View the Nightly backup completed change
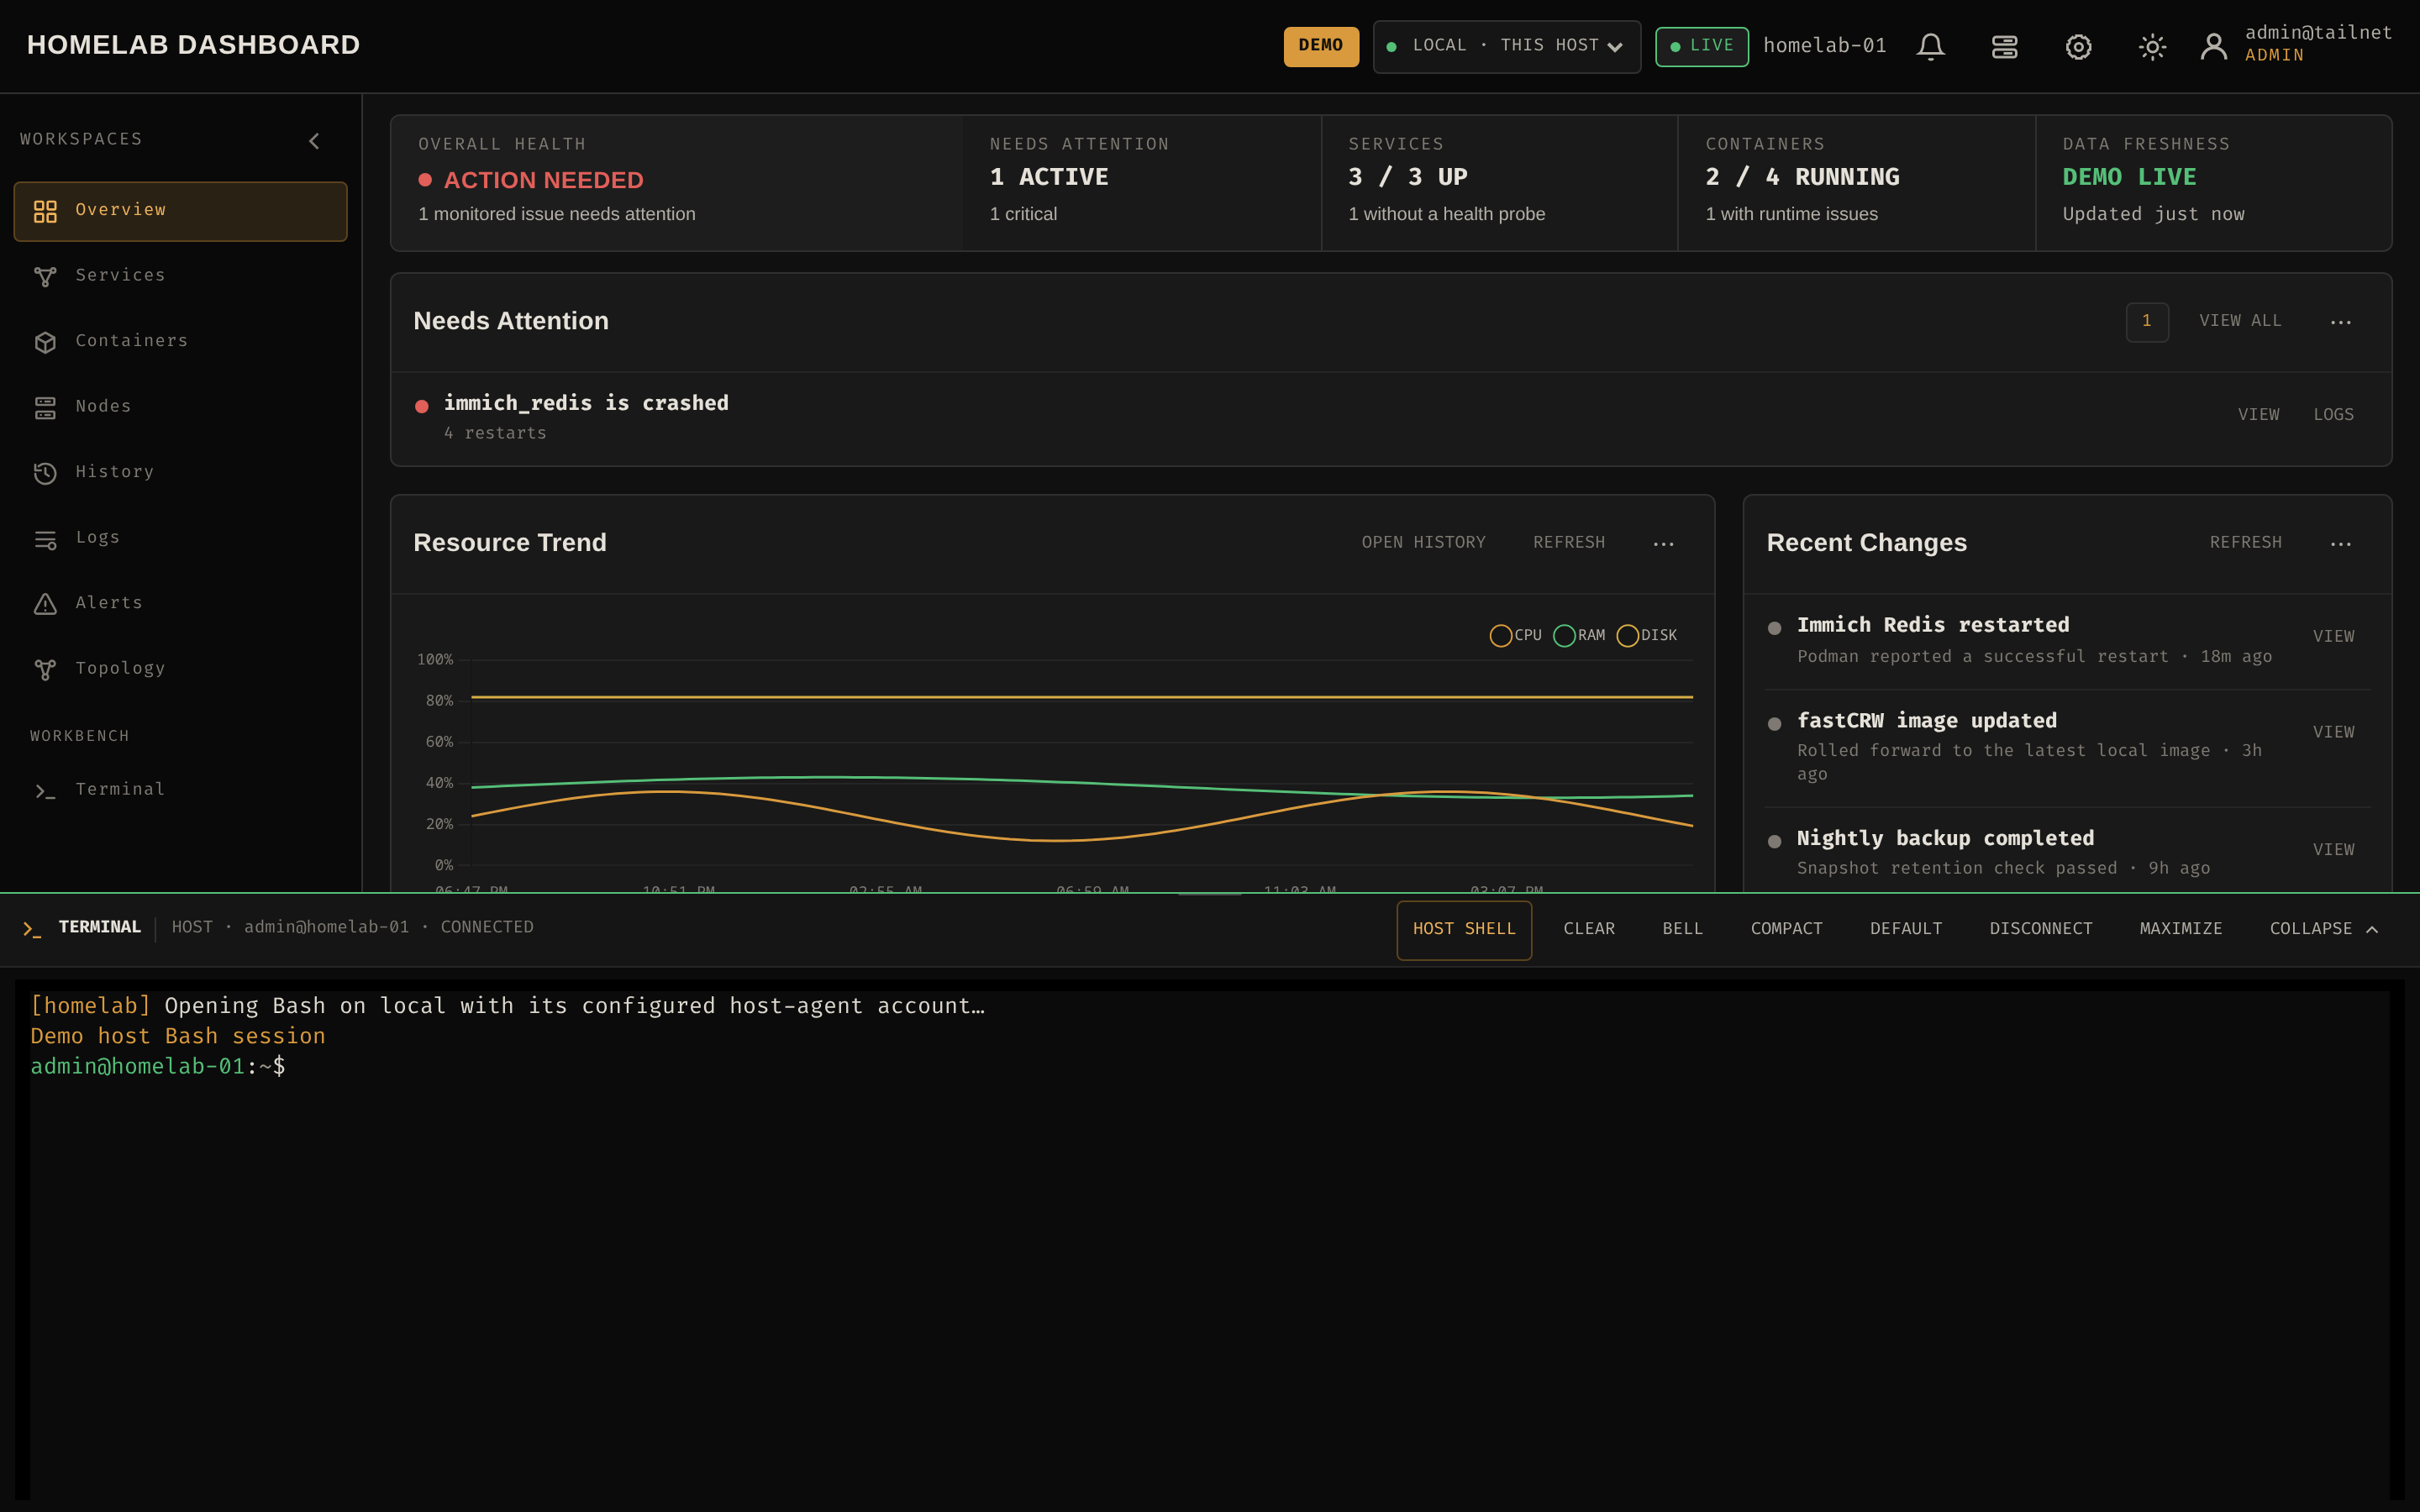This screenshot has height=1512, width=2420. tap(2333, 850)
